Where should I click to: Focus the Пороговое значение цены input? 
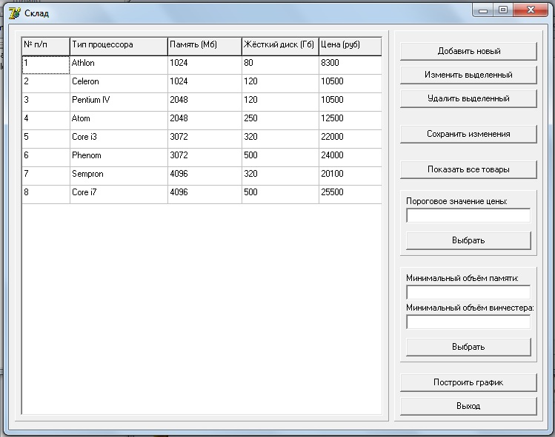[x=468, y=215]
